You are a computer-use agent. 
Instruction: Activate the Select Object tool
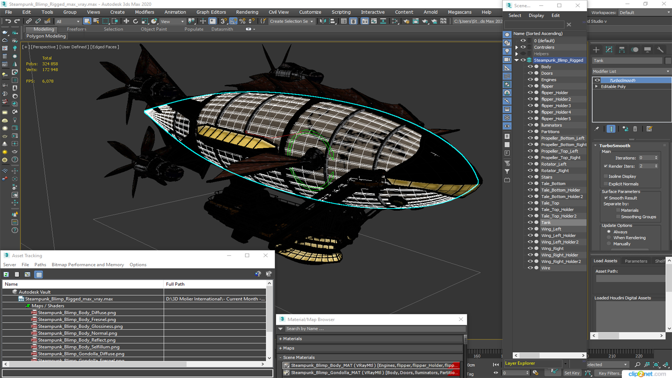pos(87,21)
